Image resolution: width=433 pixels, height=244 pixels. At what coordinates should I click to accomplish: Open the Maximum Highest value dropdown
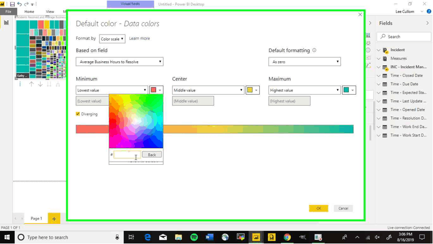tap(305, 90)
